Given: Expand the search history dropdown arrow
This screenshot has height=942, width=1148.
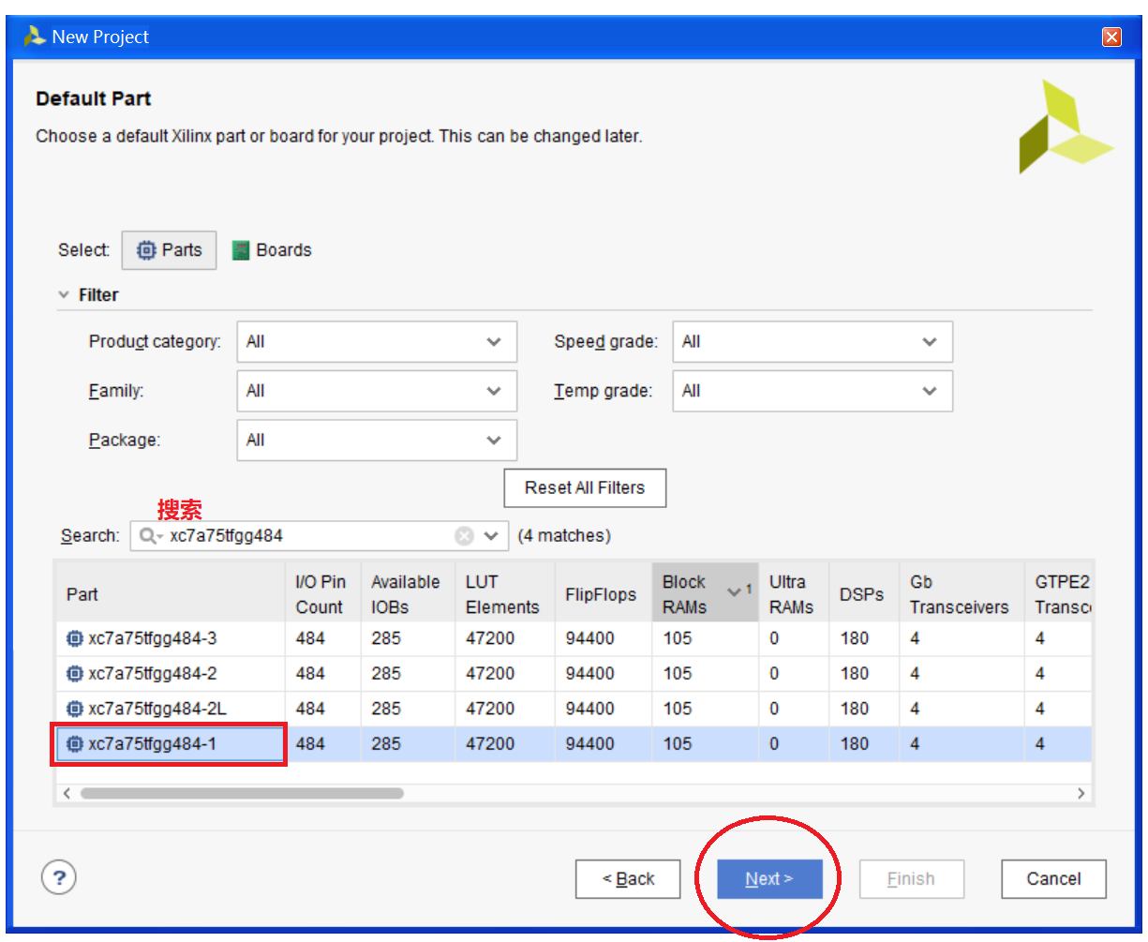Looking at the screenshot, I should 492,536.
